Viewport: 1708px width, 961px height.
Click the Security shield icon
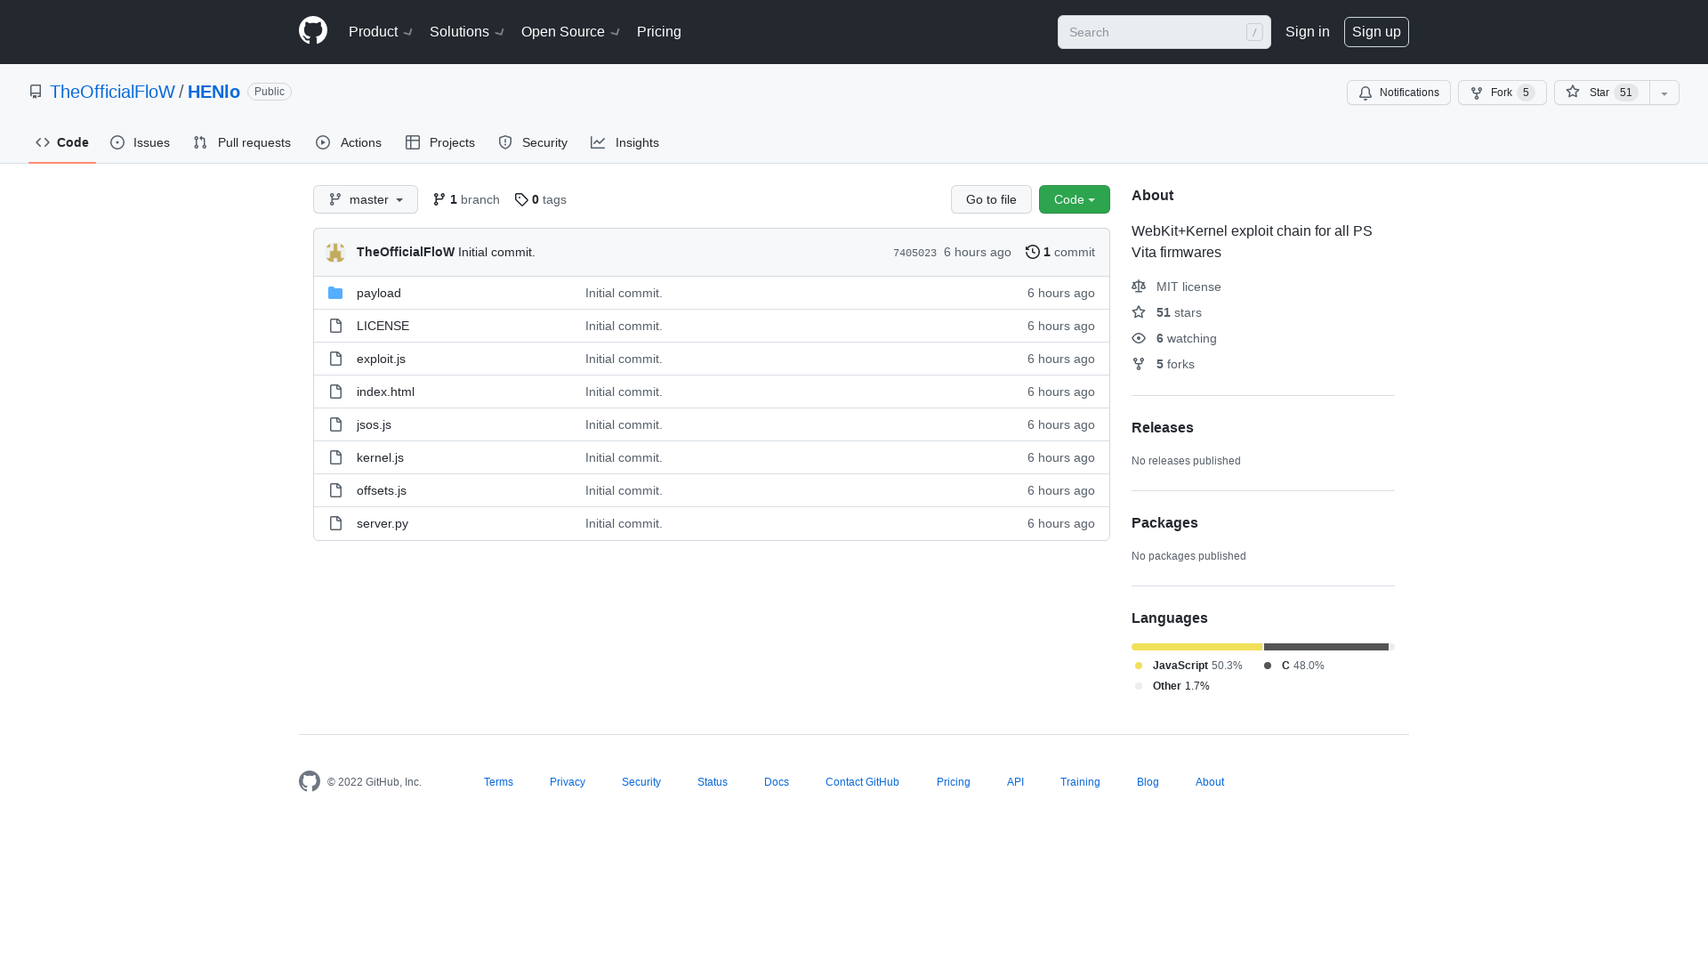click(x=505, y=142)
